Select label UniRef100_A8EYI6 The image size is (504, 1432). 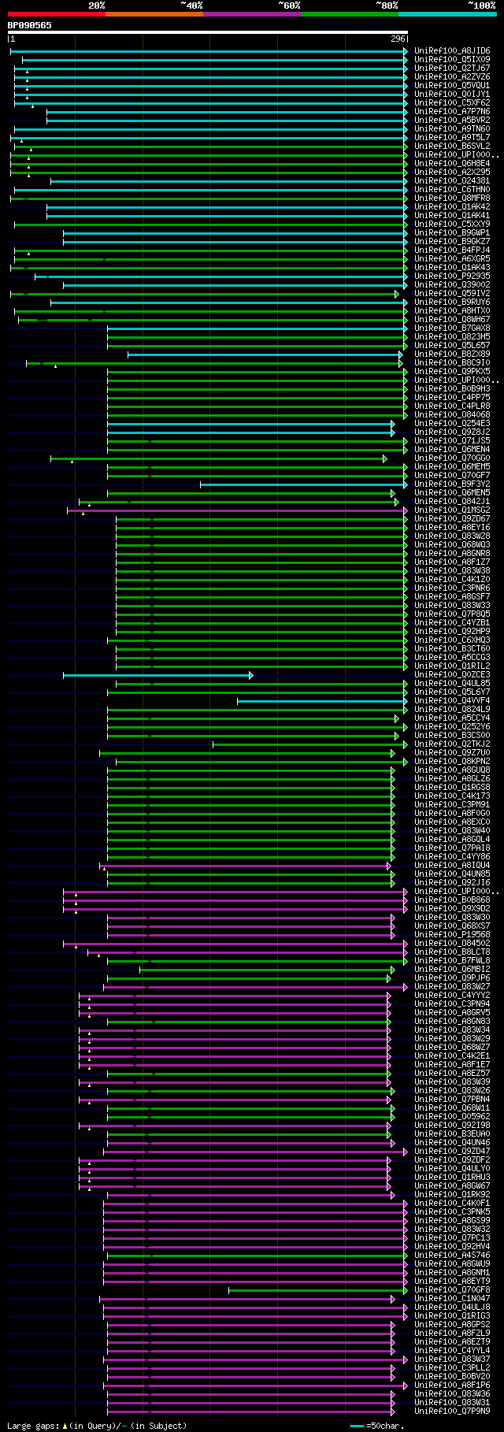pyautogui.click(x=452, y=528)
